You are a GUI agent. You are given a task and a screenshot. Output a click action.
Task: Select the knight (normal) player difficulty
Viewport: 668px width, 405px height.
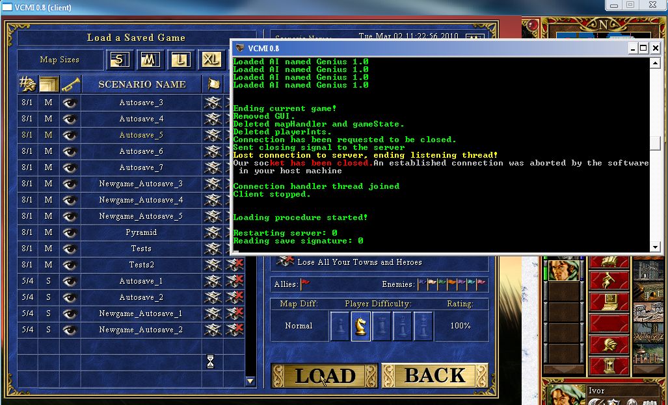[x=361, y=326]
